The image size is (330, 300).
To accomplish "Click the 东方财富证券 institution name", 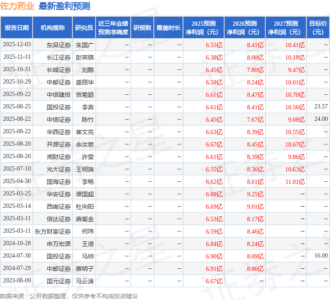I will coord(53,231).
